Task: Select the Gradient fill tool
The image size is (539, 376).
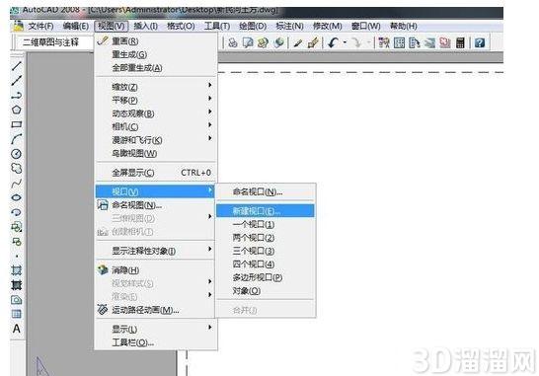Action: 17,285
